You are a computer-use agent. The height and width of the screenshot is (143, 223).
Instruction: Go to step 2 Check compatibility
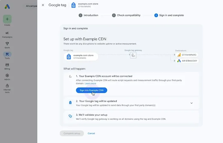point(126,15)
